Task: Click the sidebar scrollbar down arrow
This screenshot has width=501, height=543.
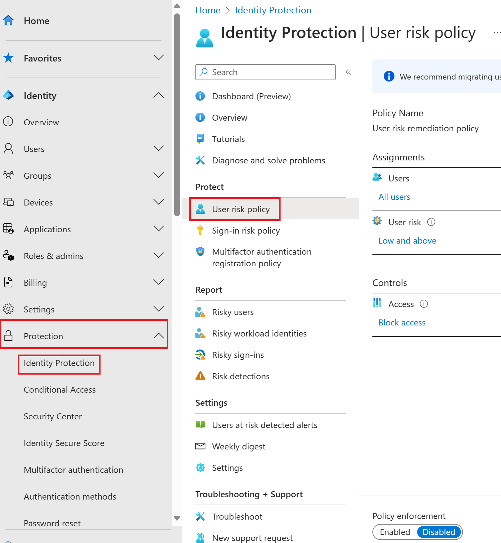Action: (177, 518)
